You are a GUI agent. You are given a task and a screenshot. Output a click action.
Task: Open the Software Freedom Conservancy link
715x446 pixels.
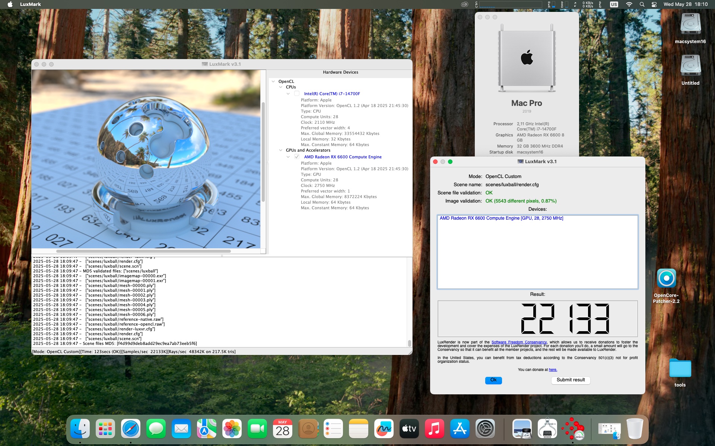click(x=519, y=342)
